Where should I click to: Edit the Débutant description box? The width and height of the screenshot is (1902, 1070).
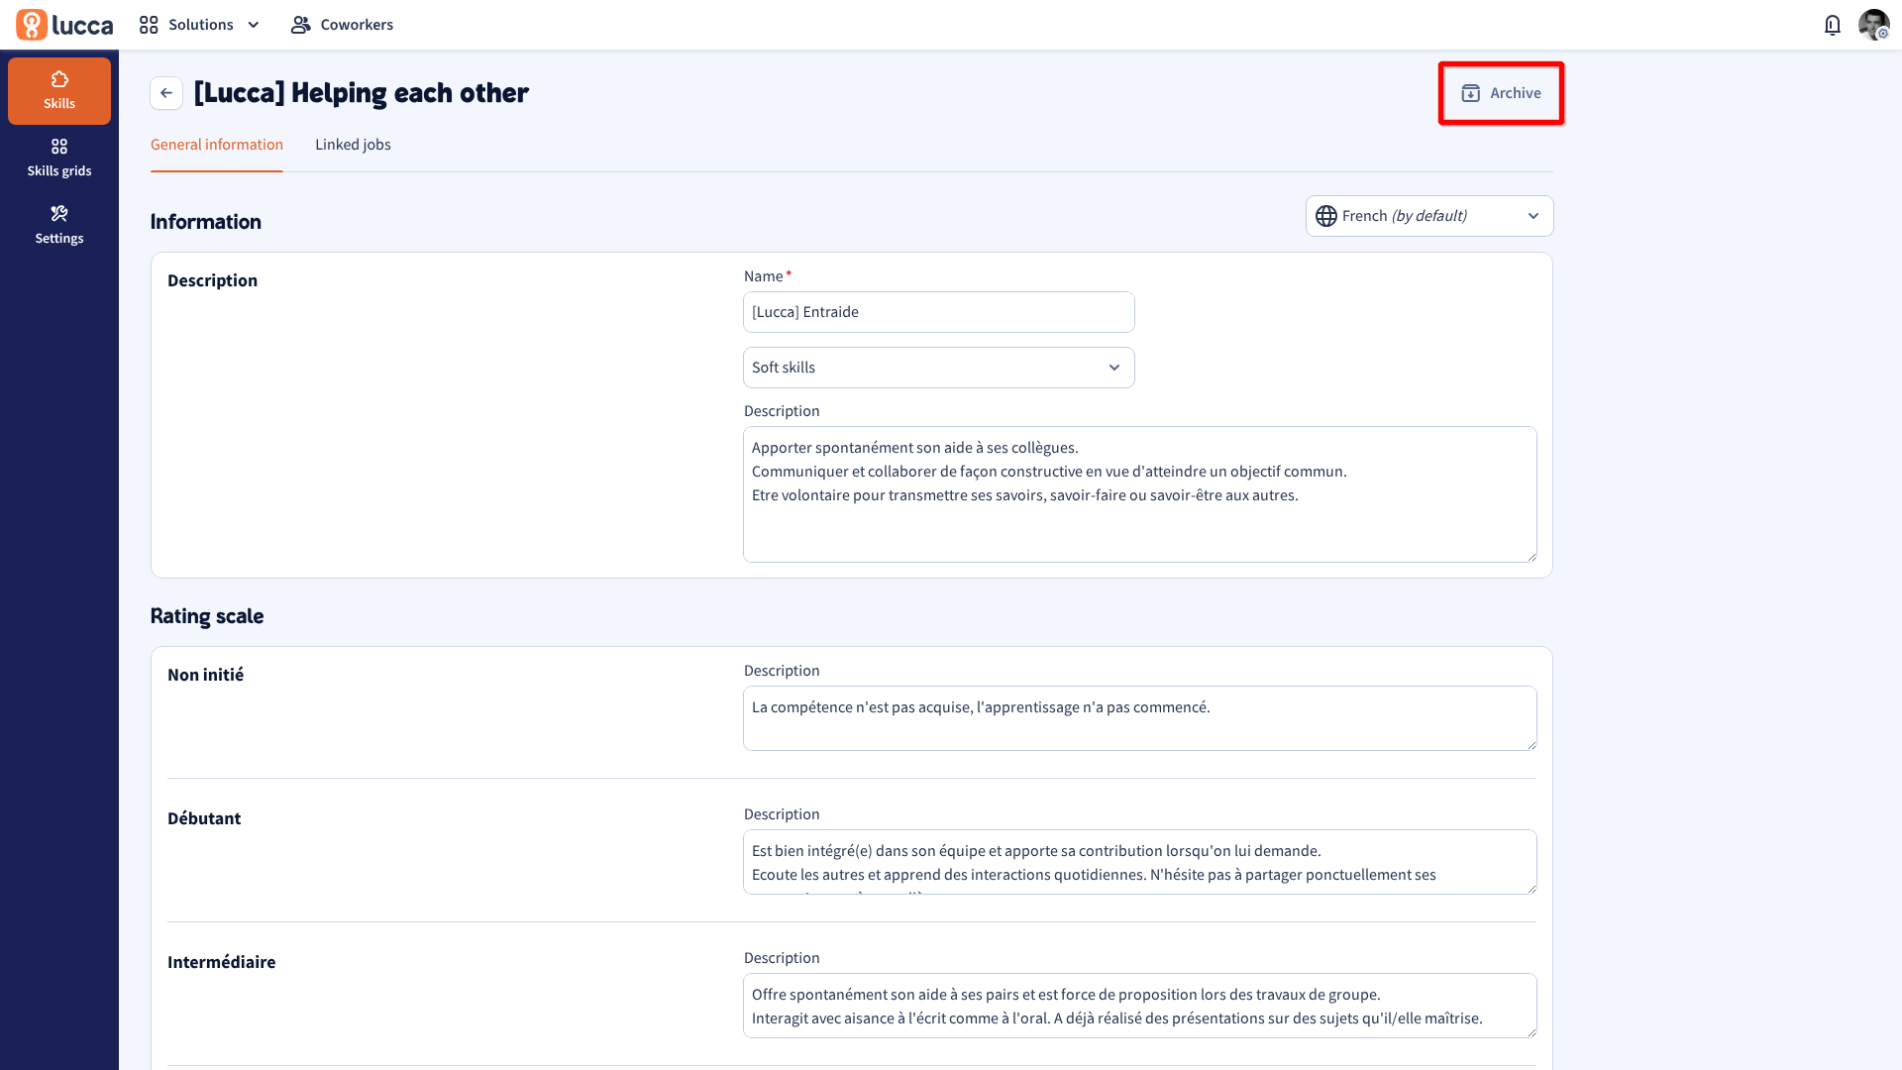1139,862
